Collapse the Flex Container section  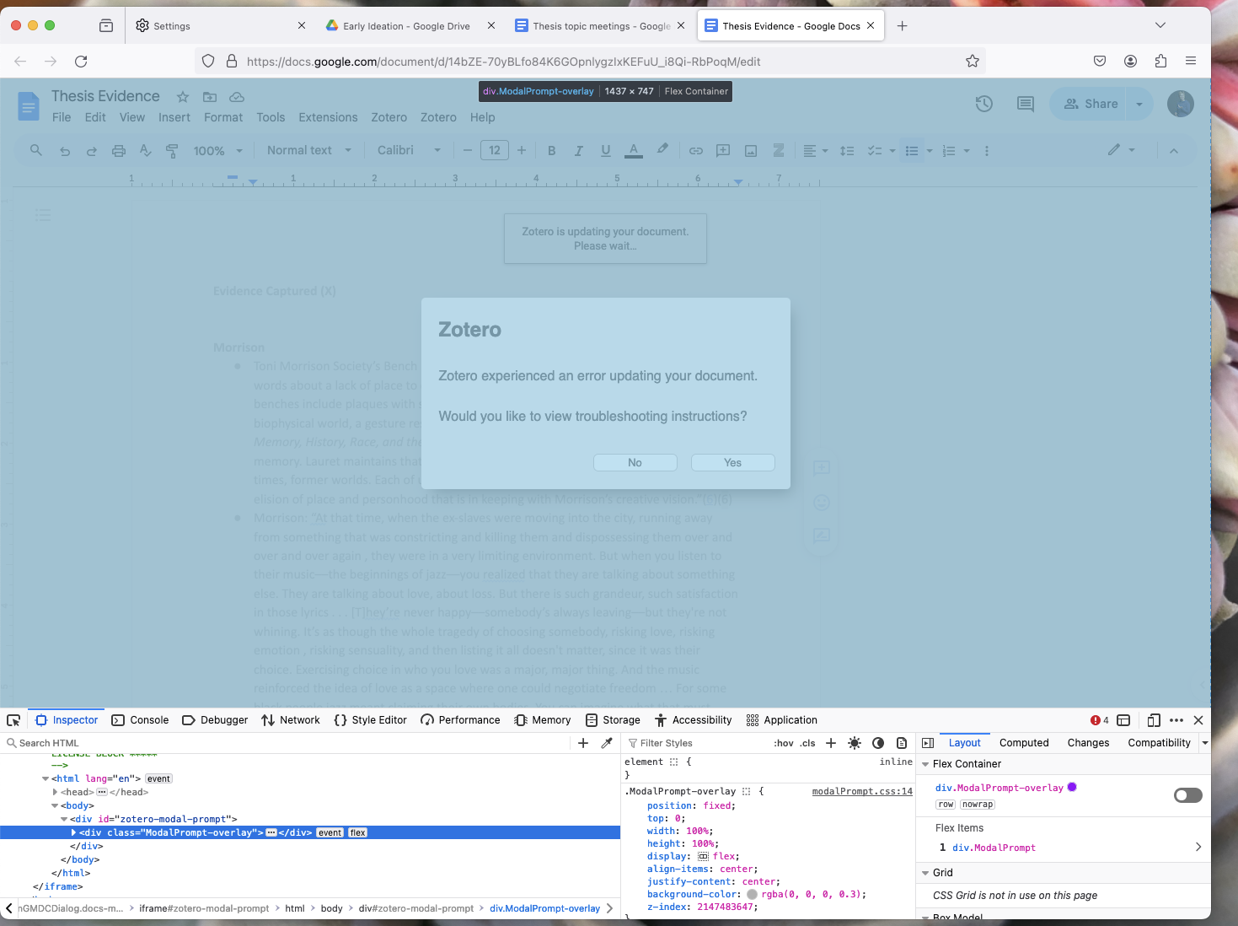[925, 764]
